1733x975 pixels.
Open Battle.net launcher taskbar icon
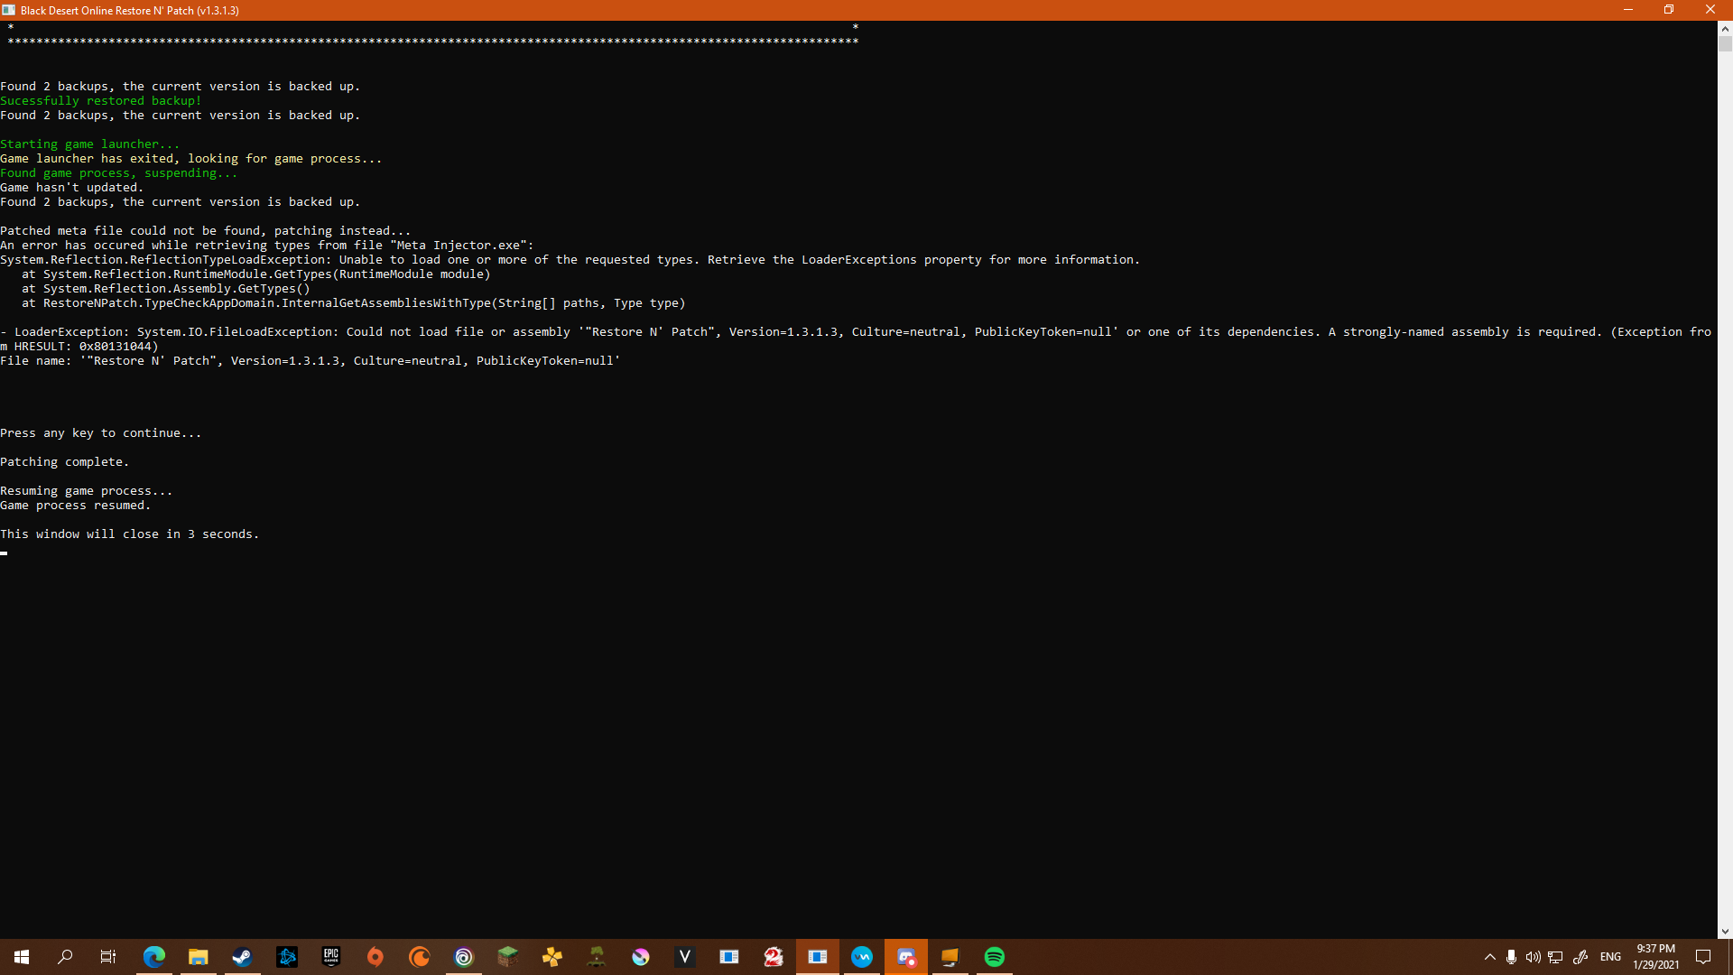point(287,957)
